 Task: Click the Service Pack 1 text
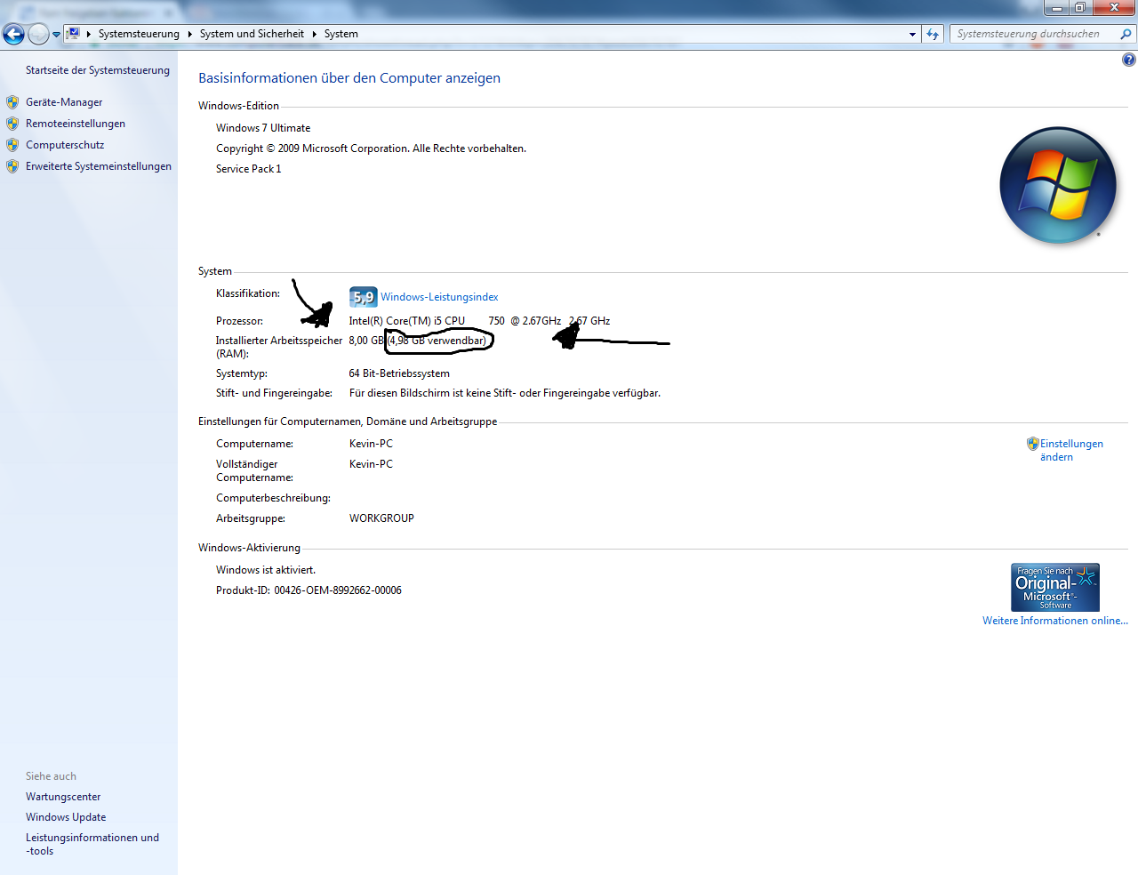(x=248, y=169)
